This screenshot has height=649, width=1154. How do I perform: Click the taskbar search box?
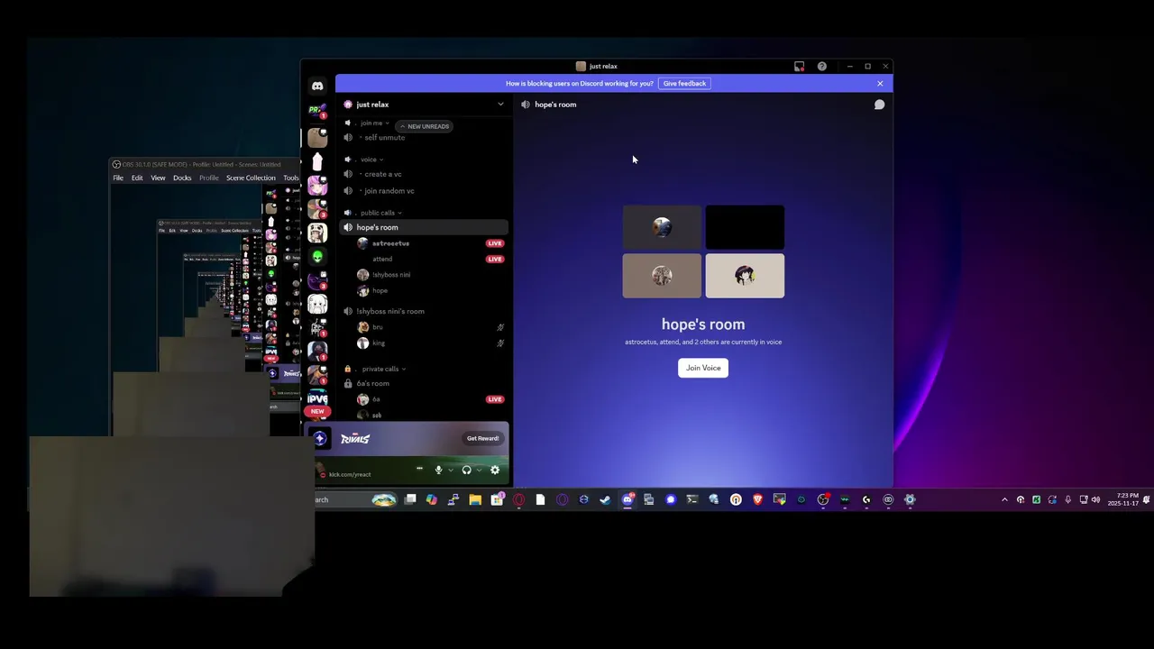click(x=356, y=499)
